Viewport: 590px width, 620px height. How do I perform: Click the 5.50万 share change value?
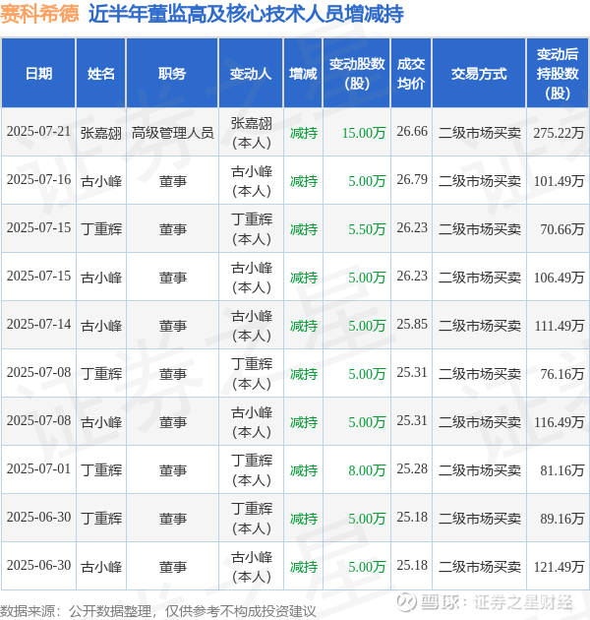pos(367,229)
